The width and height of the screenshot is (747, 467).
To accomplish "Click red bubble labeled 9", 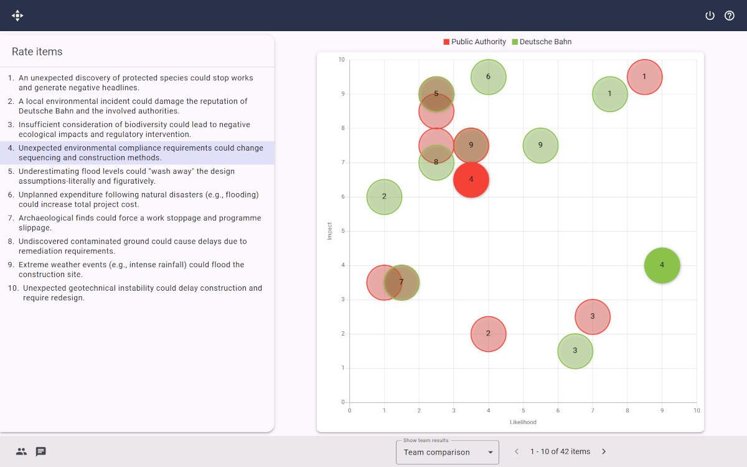I will [x=471, y=146].
